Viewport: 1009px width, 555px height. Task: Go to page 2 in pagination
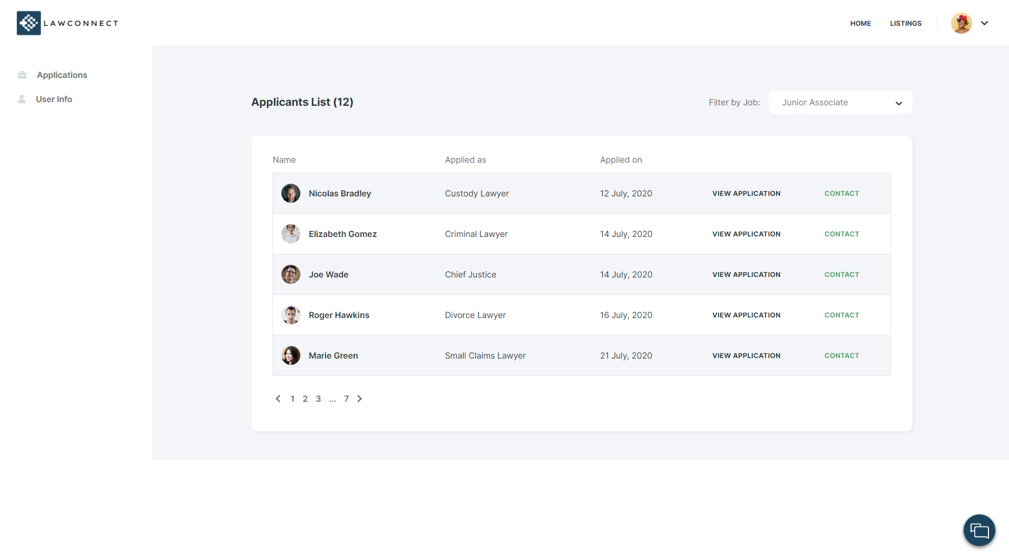pos(305,399)
